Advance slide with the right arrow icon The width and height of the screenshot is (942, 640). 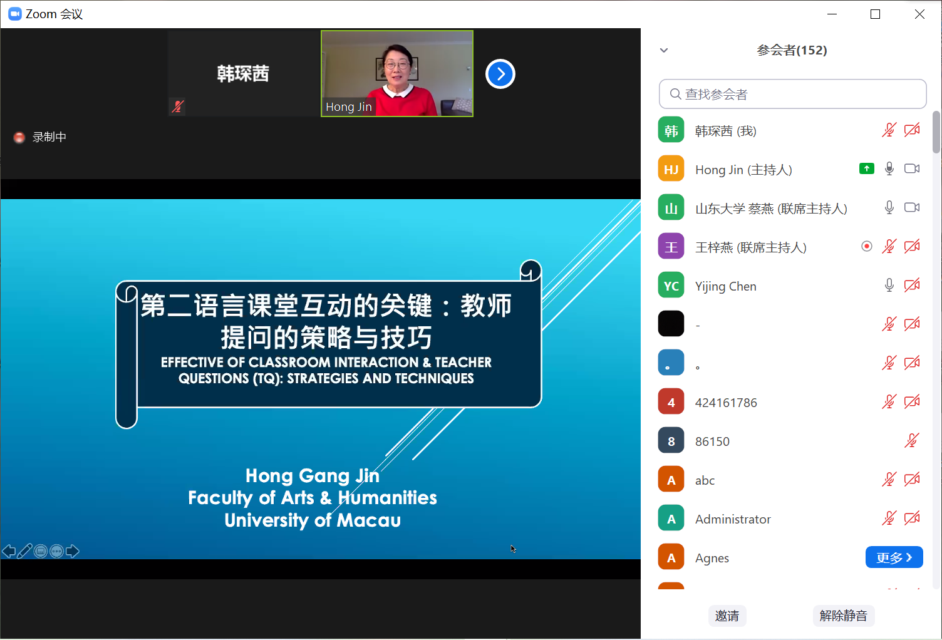click(73, 551)
